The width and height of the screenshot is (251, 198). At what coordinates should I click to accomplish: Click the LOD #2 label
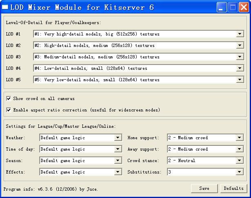[13, 45]
